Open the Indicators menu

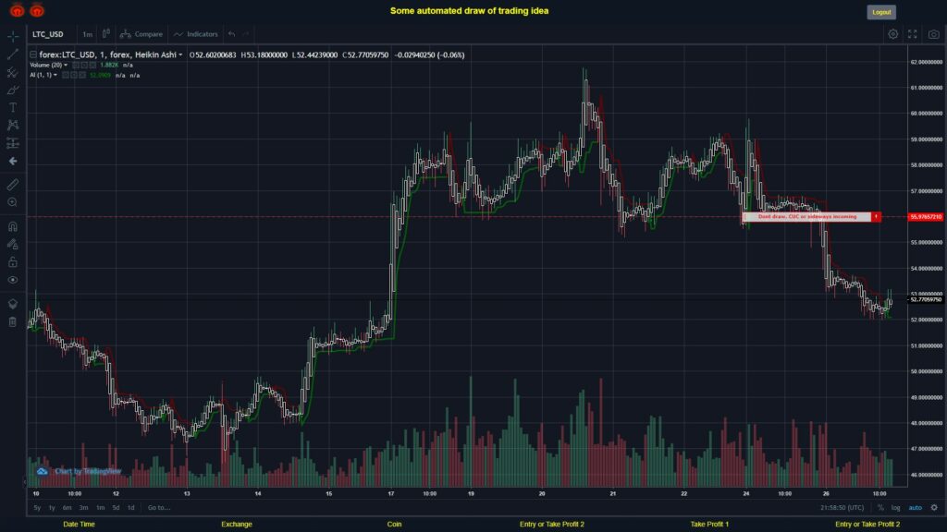click(196, 34)
